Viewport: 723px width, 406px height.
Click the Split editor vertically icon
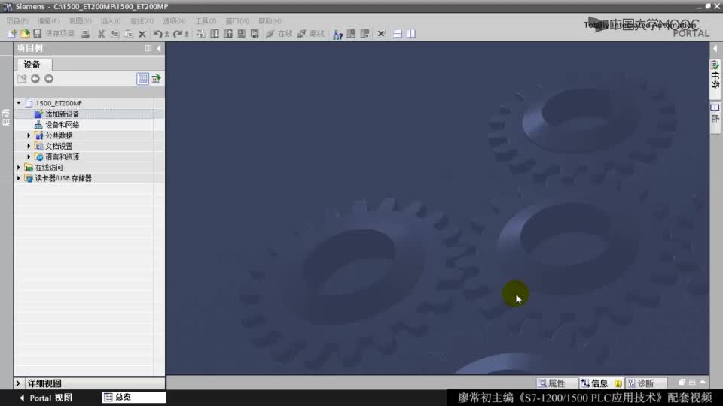click(x=411, y=34)
